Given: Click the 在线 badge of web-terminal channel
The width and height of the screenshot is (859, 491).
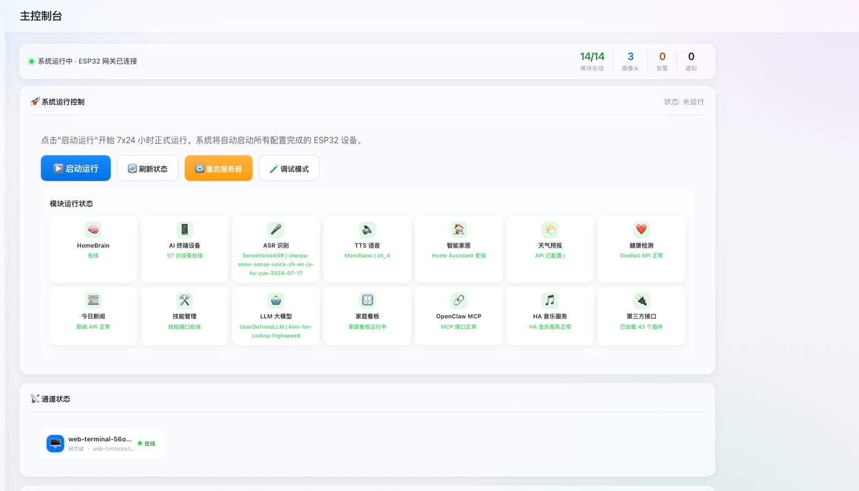Looking at the screenshot, I should 147,443.
